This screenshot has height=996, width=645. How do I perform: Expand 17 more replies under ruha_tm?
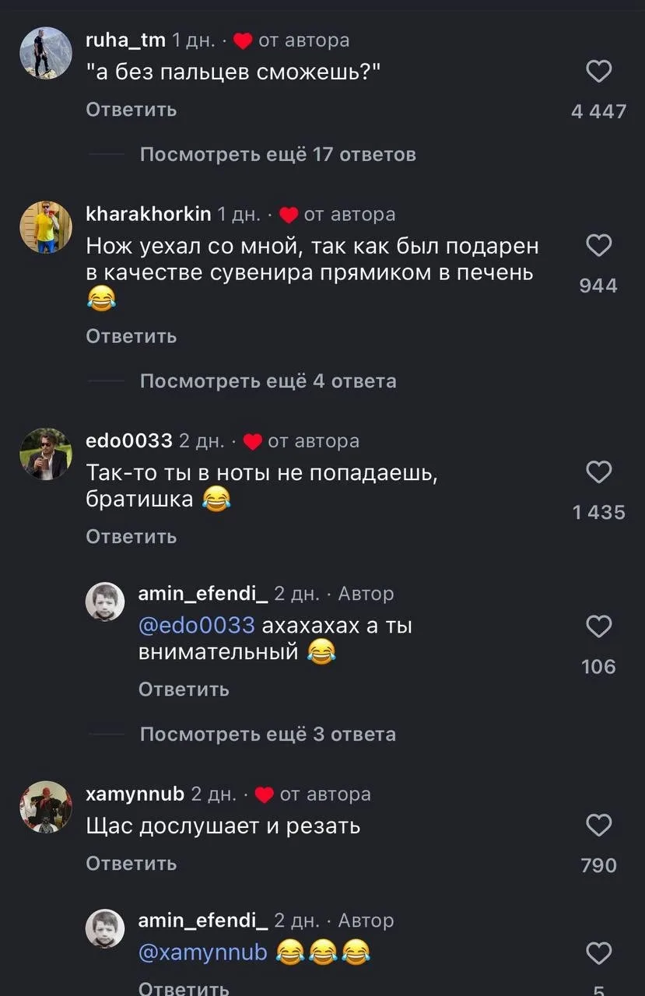pos(278,154)
